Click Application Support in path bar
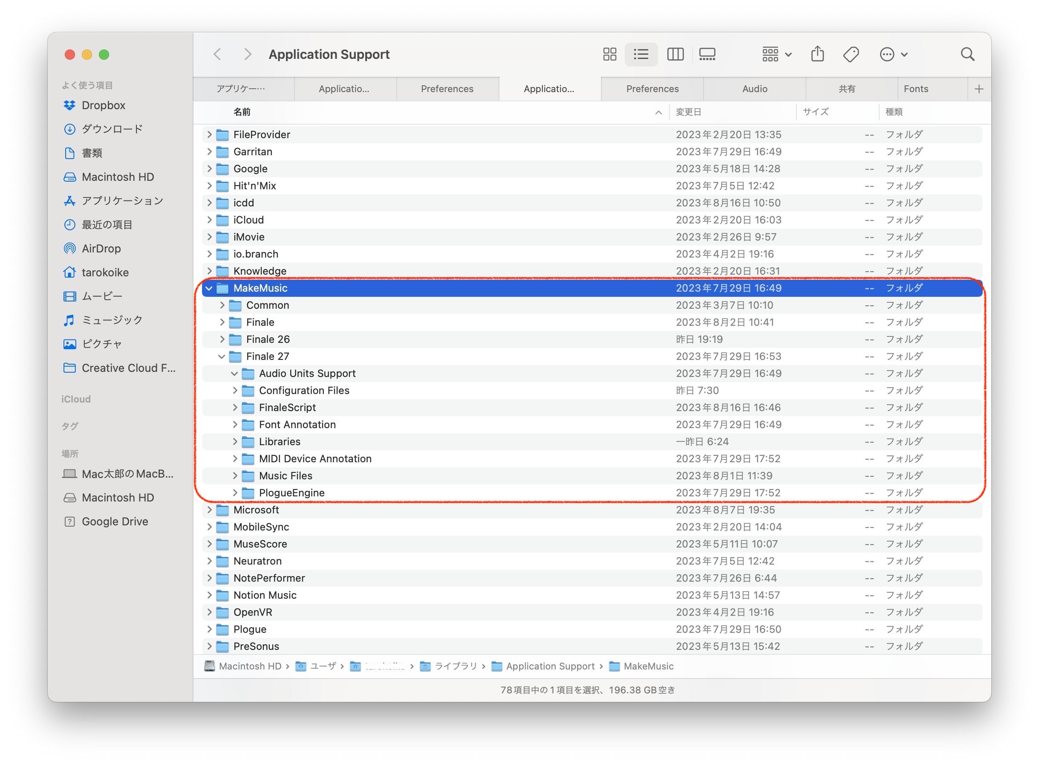This screenshot has width=1039, height=765. [x=543, y=666]
